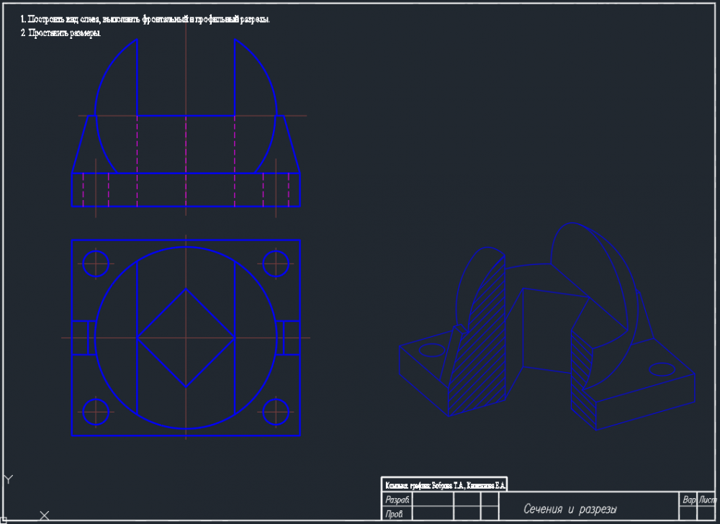The width and height of the screenshot is (720, 524).
Task: Click the 'Проставить размеры' text line
Action: point(60,33)
